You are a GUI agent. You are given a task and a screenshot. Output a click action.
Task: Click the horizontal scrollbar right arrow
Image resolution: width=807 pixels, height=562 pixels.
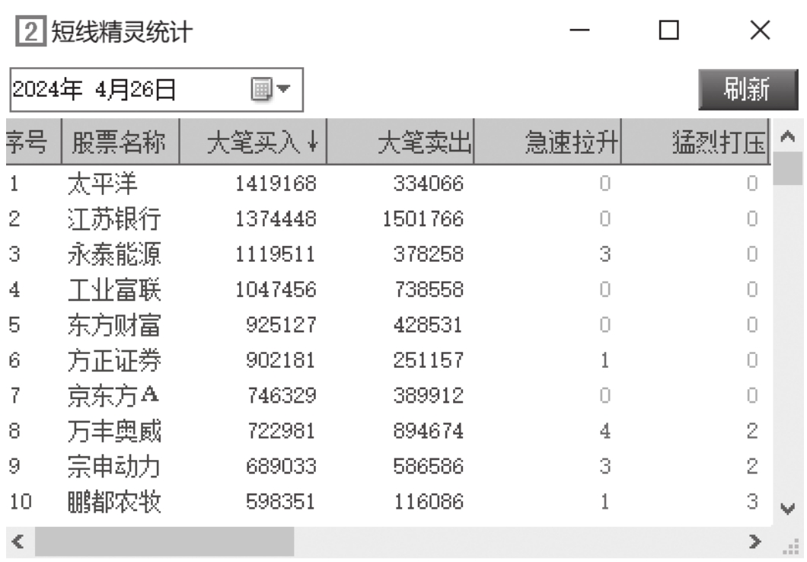coord(755,541)
